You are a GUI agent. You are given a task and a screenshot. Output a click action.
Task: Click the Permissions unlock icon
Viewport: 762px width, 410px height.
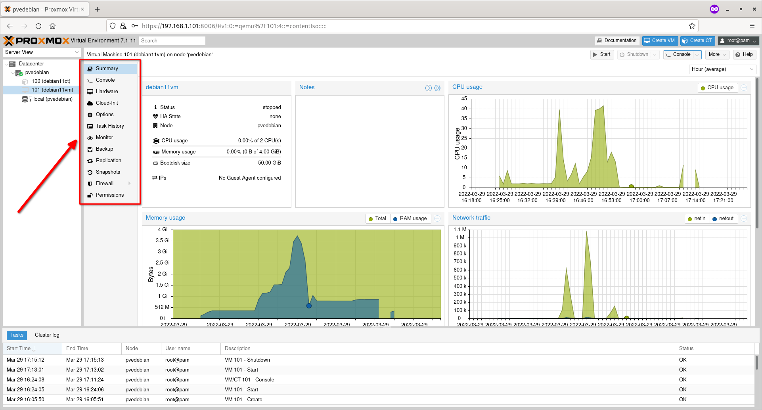(90, 195)
